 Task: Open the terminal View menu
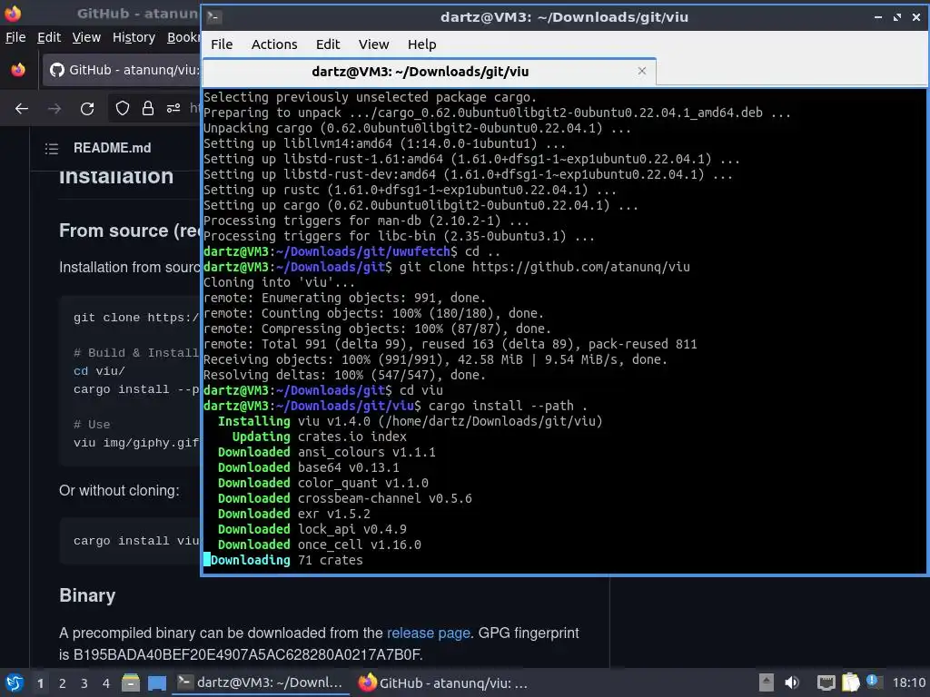(x=373, y=44)
